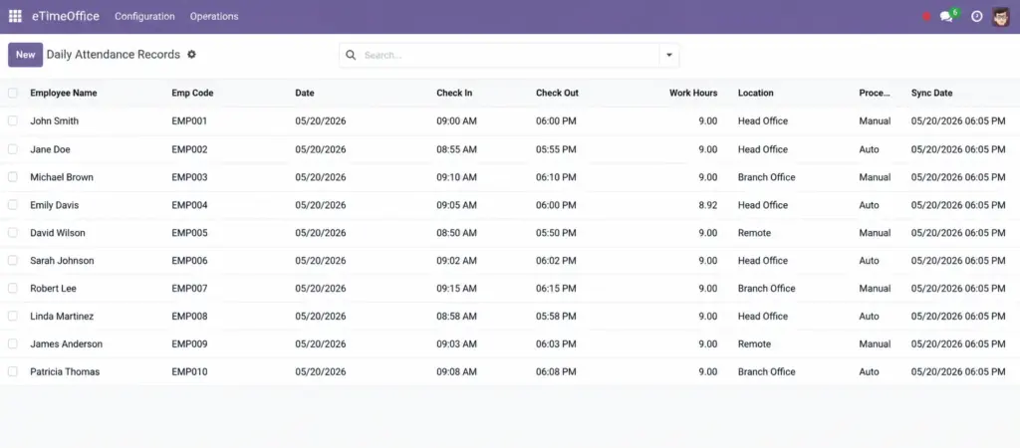The height and width of the screenshot is (448, 1020).
Task: Click the 08:58 AM check-in time
Action: [x=456, y=316]
